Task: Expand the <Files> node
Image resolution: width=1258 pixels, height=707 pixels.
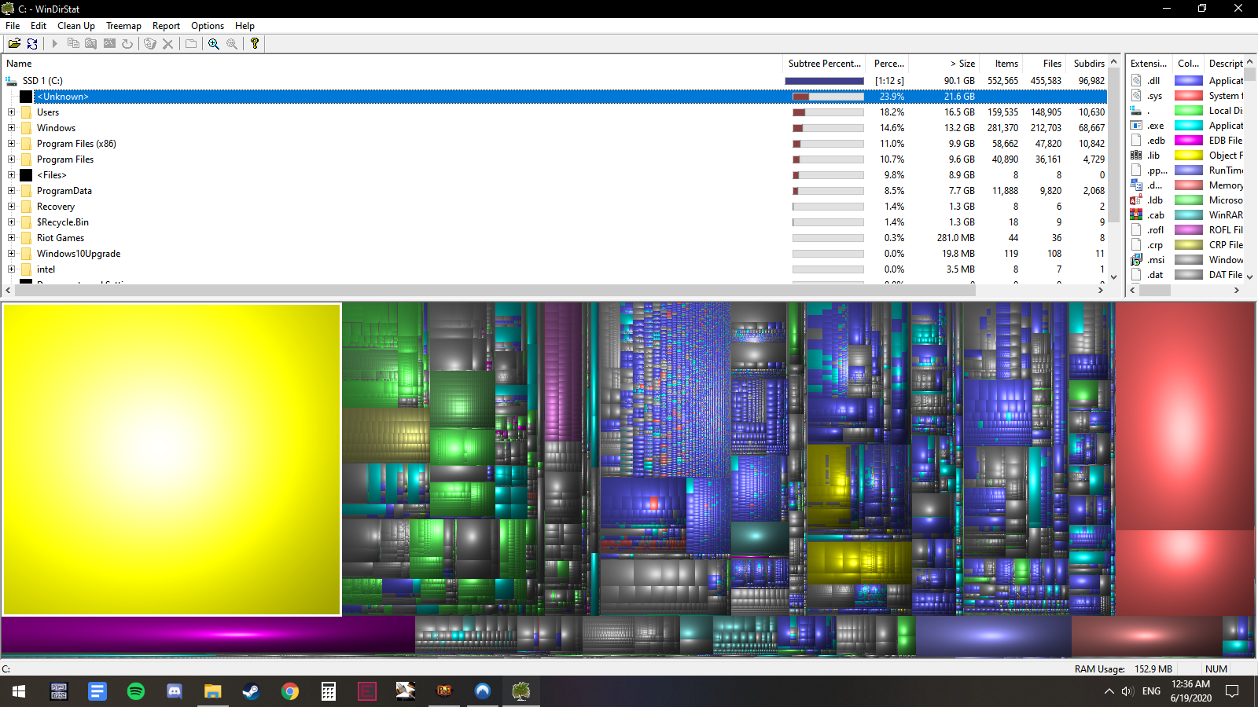Action: 11,175
